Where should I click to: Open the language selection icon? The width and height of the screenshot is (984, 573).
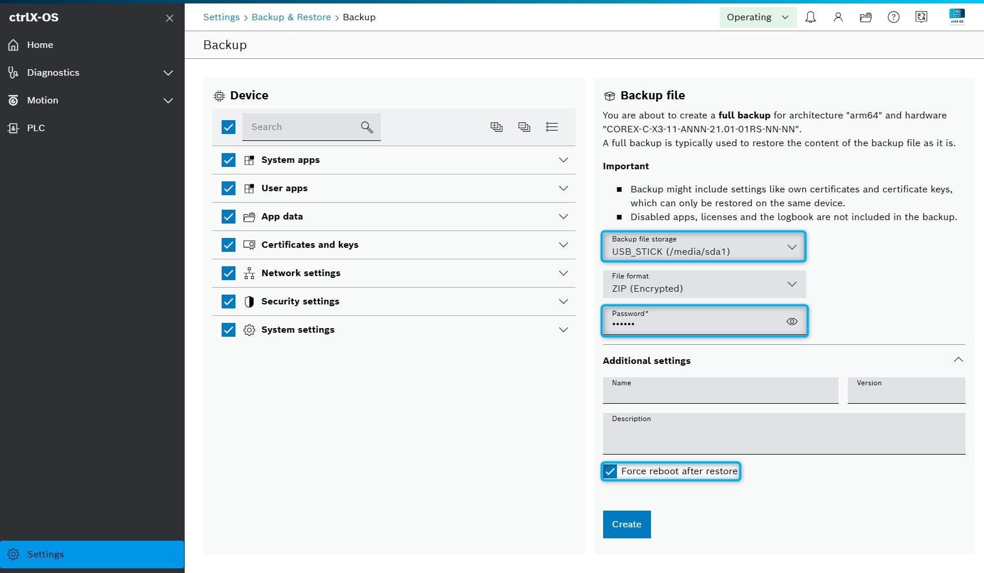[x=921, y=17]
